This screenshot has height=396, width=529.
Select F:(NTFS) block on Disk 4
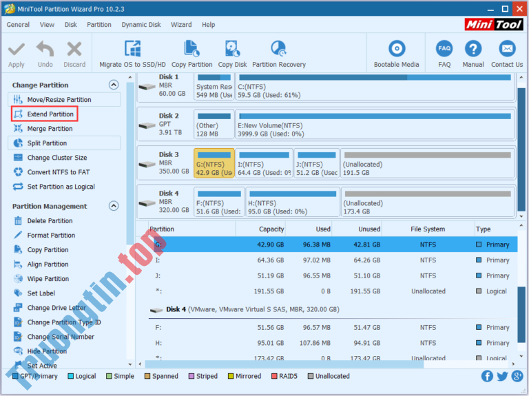point(219,202)
